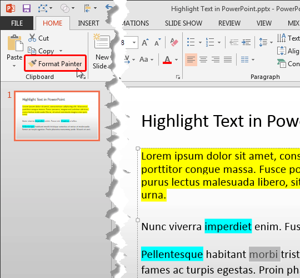Click the cyan highlighted word Pellentesque
300x278 pixels.
point(172,254)
